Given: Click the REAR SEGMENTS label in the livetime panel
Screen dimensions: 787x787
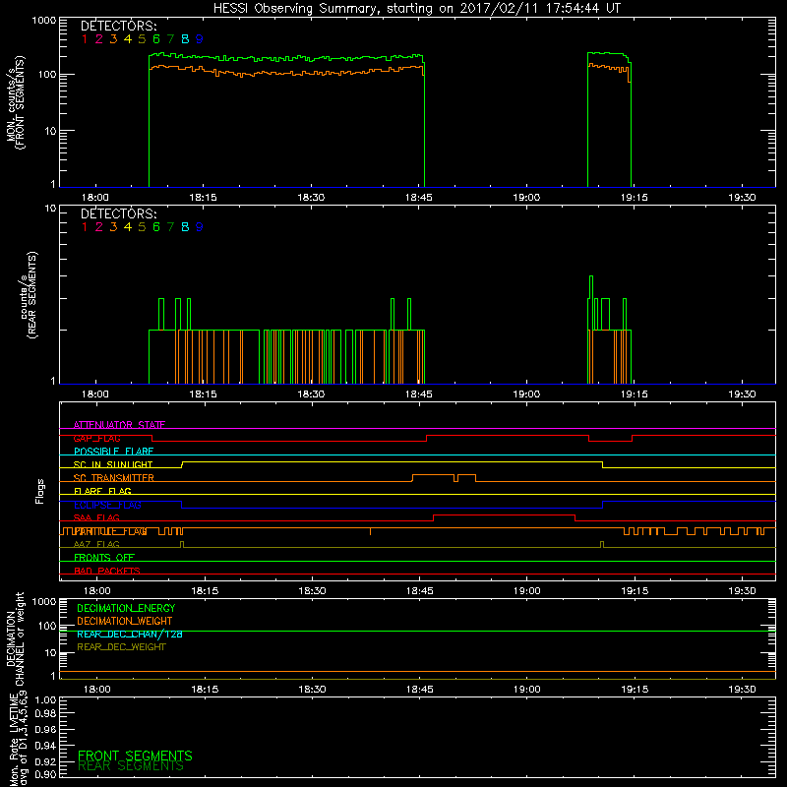Looking at the screenshot, I should [131, 766].
